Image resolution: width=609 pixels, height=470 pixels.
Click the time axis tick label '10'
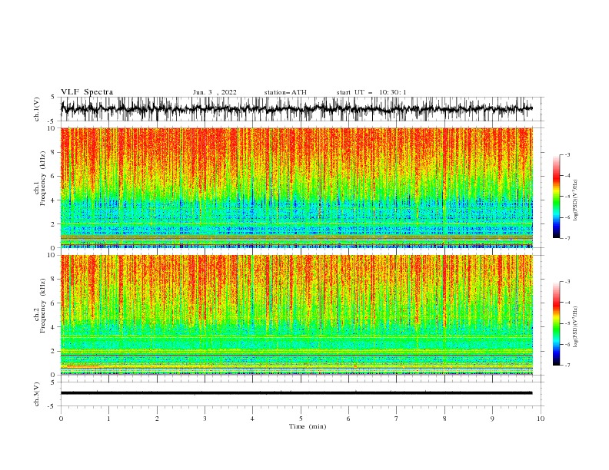[x=541, y=419]
